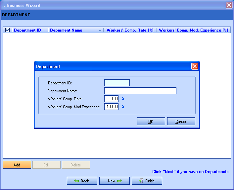Close the Department dialog with X
The height and width of the screenshot is (190, 234).
pos(195,66)
